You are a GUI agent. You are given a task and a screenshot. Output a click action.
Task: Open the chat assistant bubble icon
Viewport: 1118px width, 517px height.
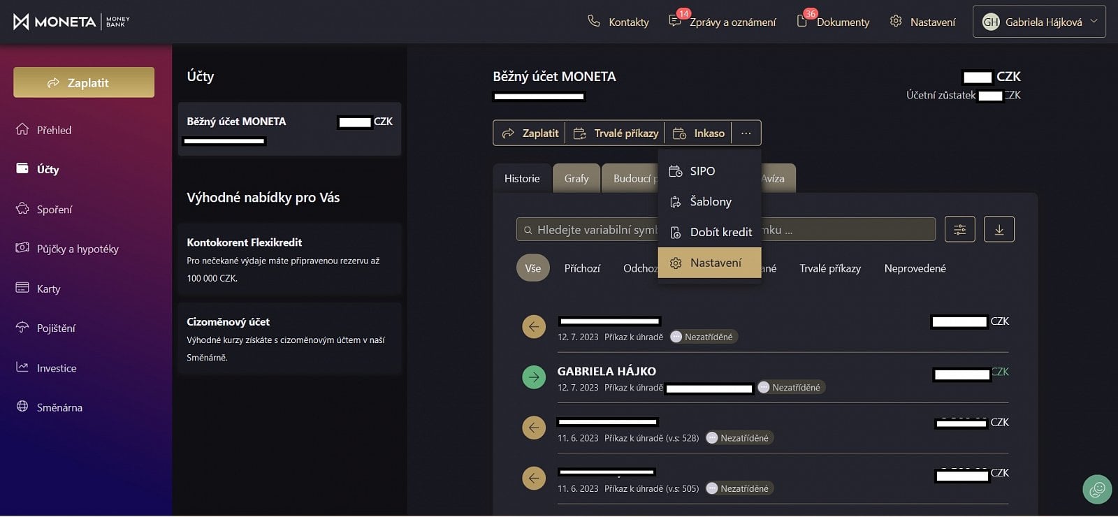pos(1097,489)
